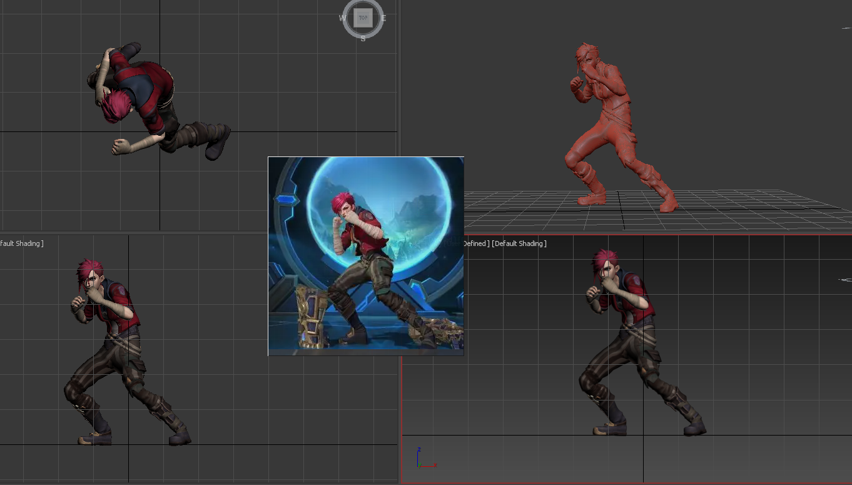Click the E compass letter on ViewCube
Image resolution: width=852 pixels, height=485 pixels.
(383, 18)
